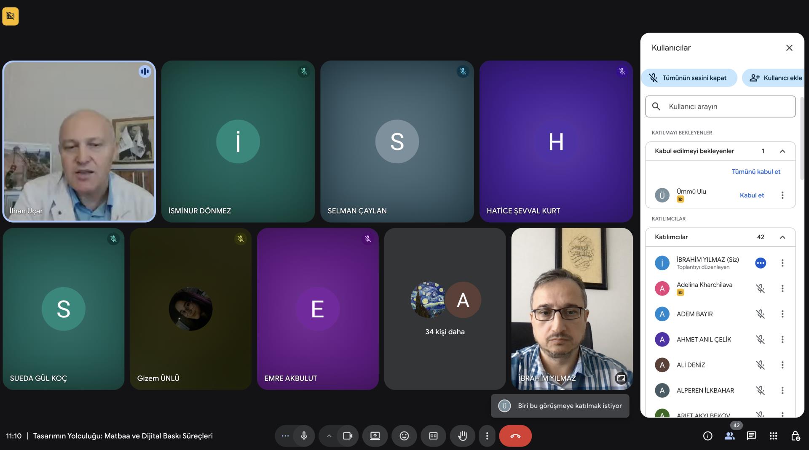Collapse the Katılımcılar list section
Viewport: 809px width, 450px height.
pos(782,237)
